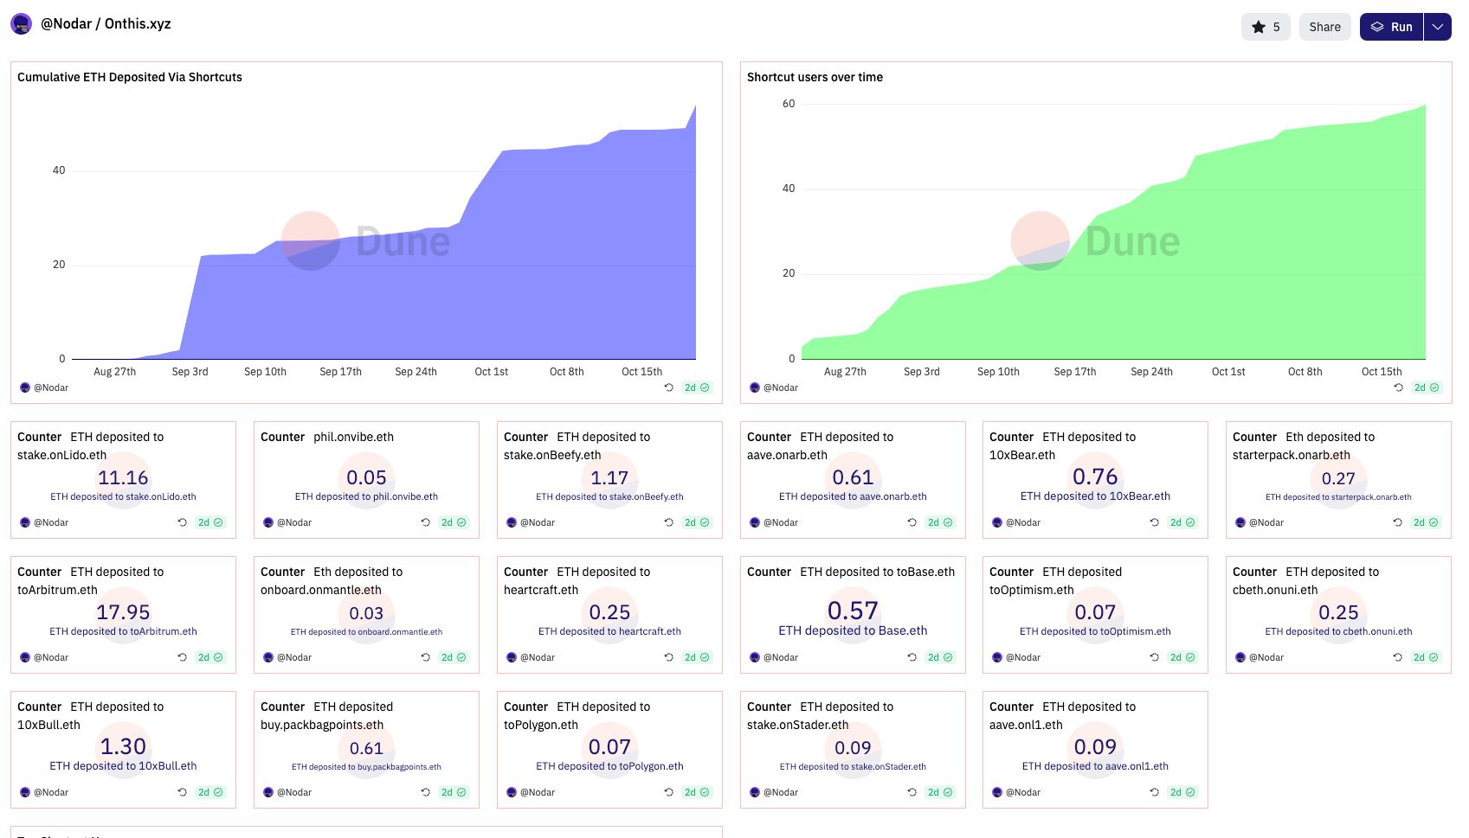Open @Nodar author link under Shortcut users chart
This screenshot has height=838, width=1469.
click(x=781, y=387)
